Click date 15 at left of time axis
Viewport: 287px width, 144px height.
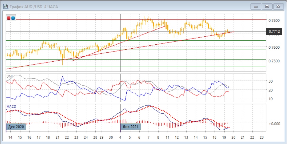tap(20, 138)
